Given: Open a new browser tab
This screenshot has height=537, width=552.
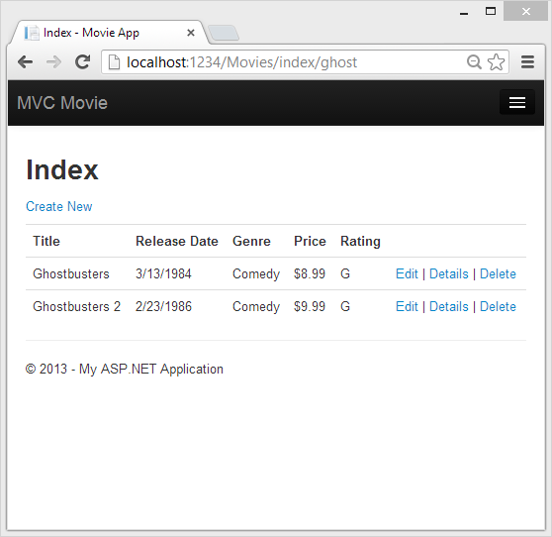Looking at the screenshot, I should click(224, 33).
